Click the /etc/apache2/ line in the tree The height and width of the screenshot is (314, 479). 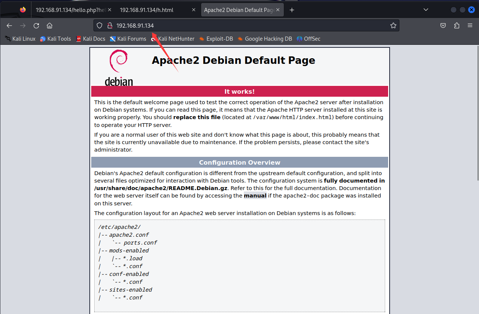(x=119, y=227)
